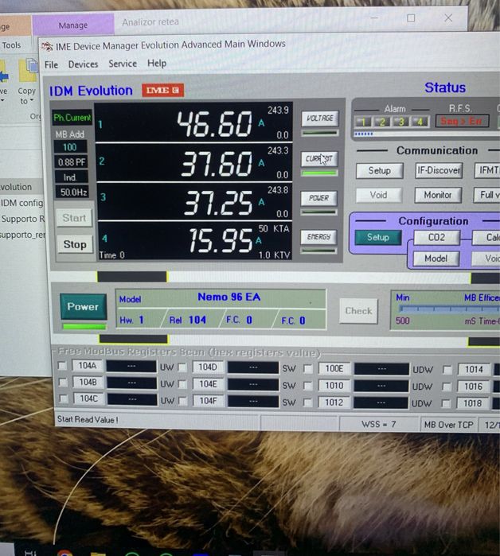The width and height of the screenshot is (500, 556).
Task: Open Communication Setup
Action: tap(379, 170)
